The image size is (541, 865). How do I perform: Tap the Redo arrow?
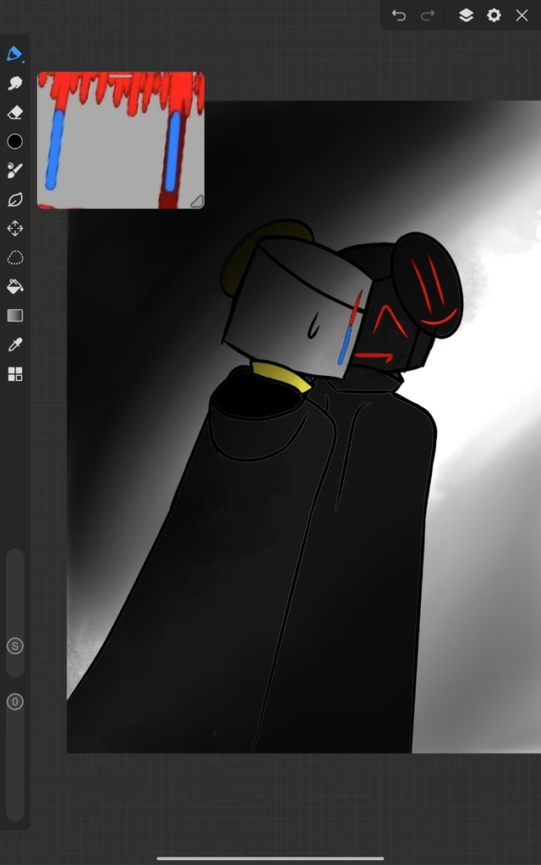coord(429,15)
